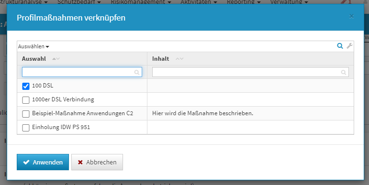Focus the Inhalt filter text field
Viewport: 369px width, 185px height.
(250, 72)
